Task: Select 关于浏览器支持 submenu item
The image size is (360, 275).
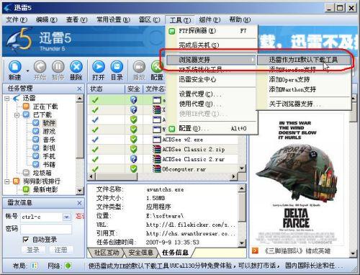Action: 303,104
